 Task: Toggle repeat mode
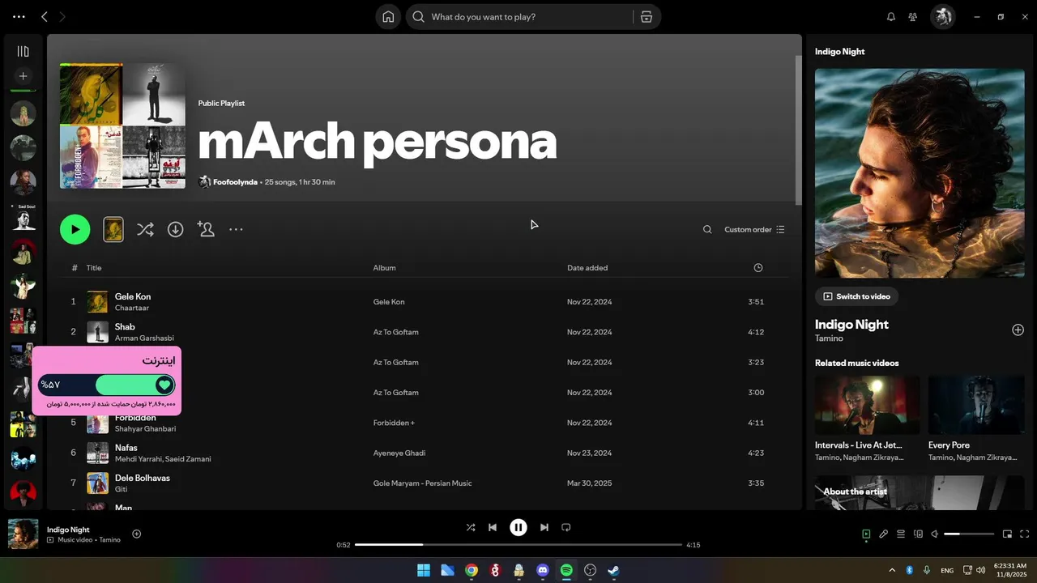(566, 527)
